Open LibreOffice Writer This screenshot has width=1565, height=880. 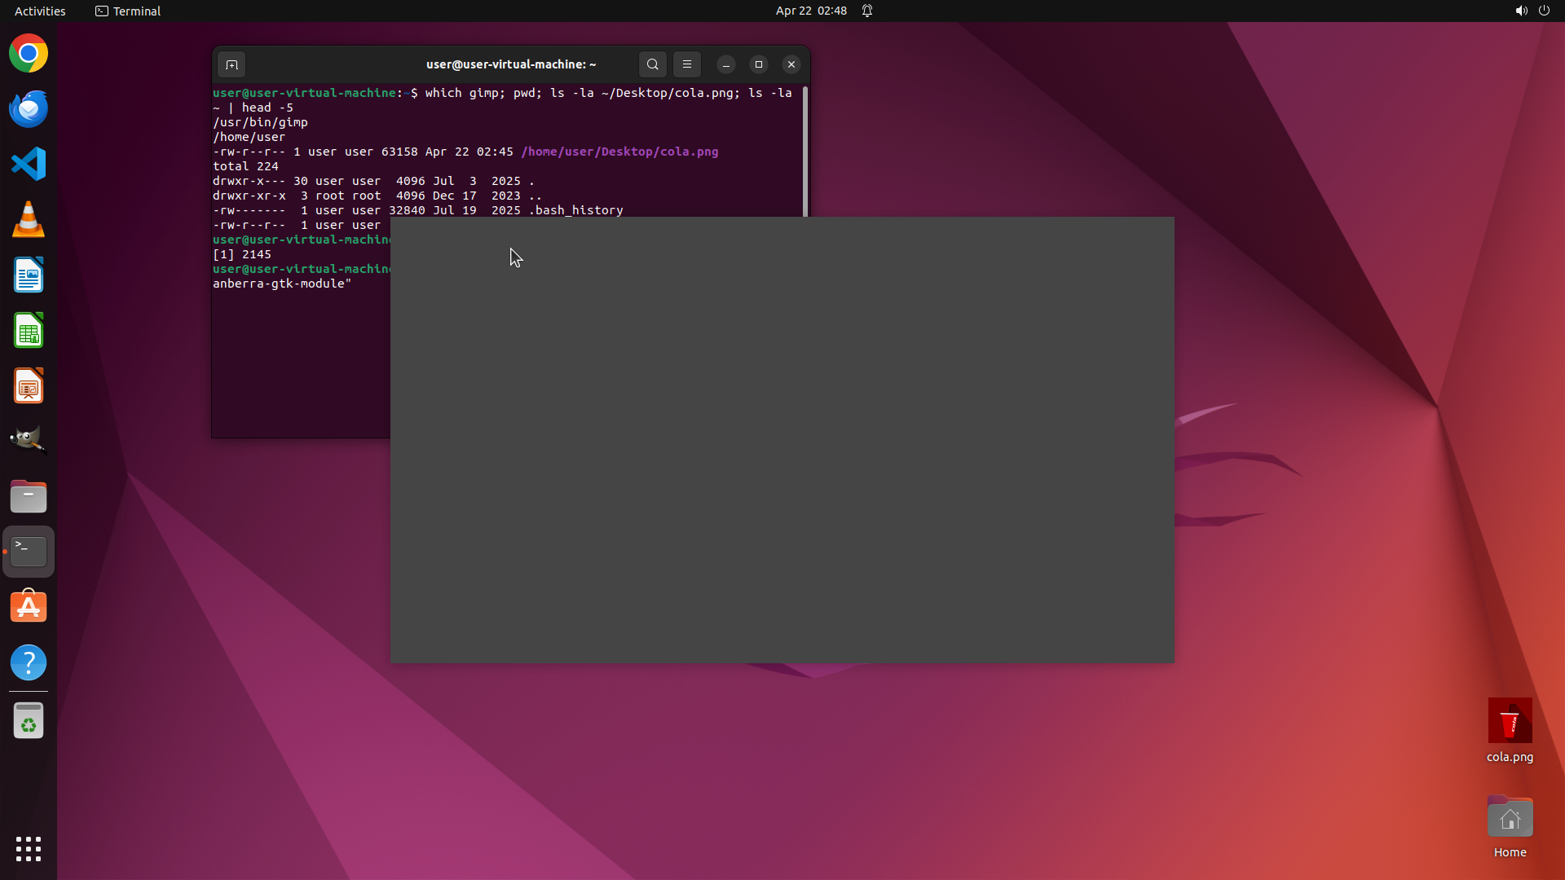tap(29, 275)
